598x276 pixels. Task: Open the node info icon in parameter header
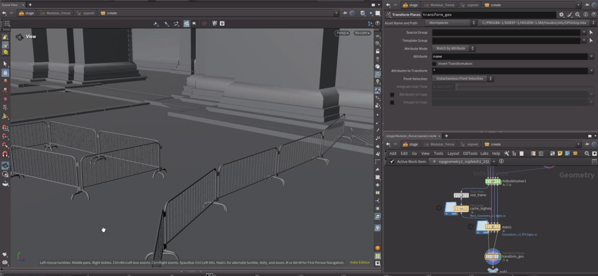click(585, 15)
